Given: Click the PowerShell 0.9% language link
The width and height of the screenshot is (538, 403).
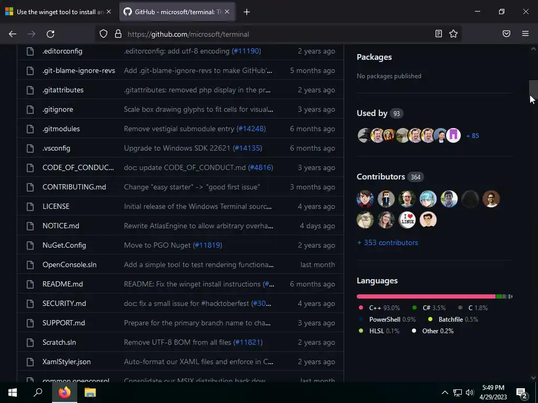Looking at the screenshot, I should point(387,320).
